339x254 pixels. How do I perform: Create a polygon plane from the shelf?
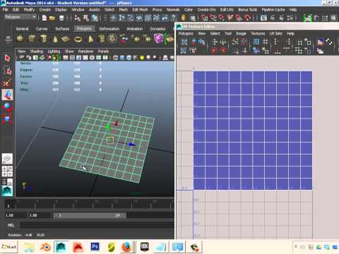pyautogui.click(x=66, y=39)
